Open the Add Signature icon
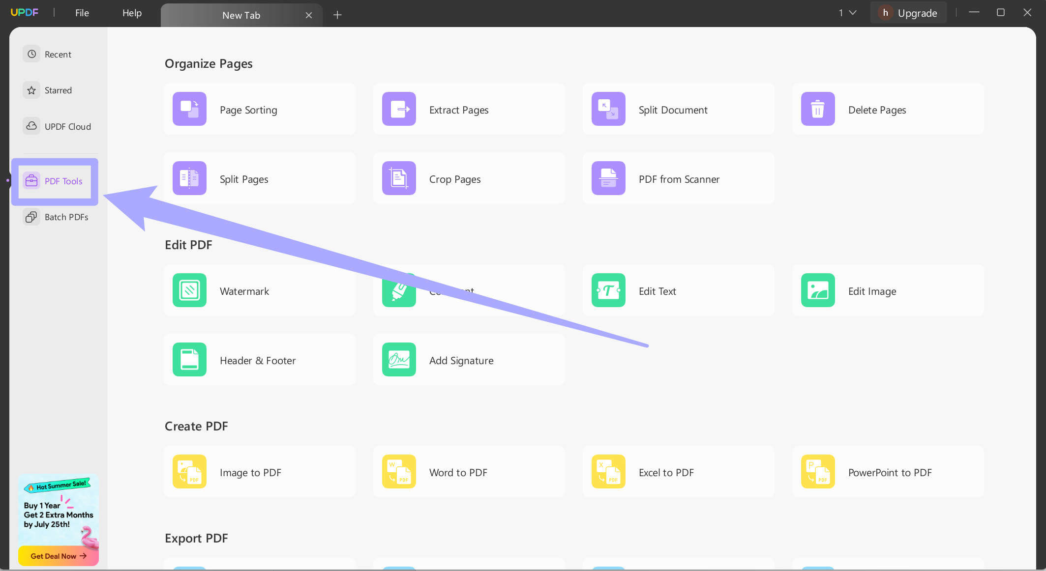The image size is (1046, 571). [399, 359]
